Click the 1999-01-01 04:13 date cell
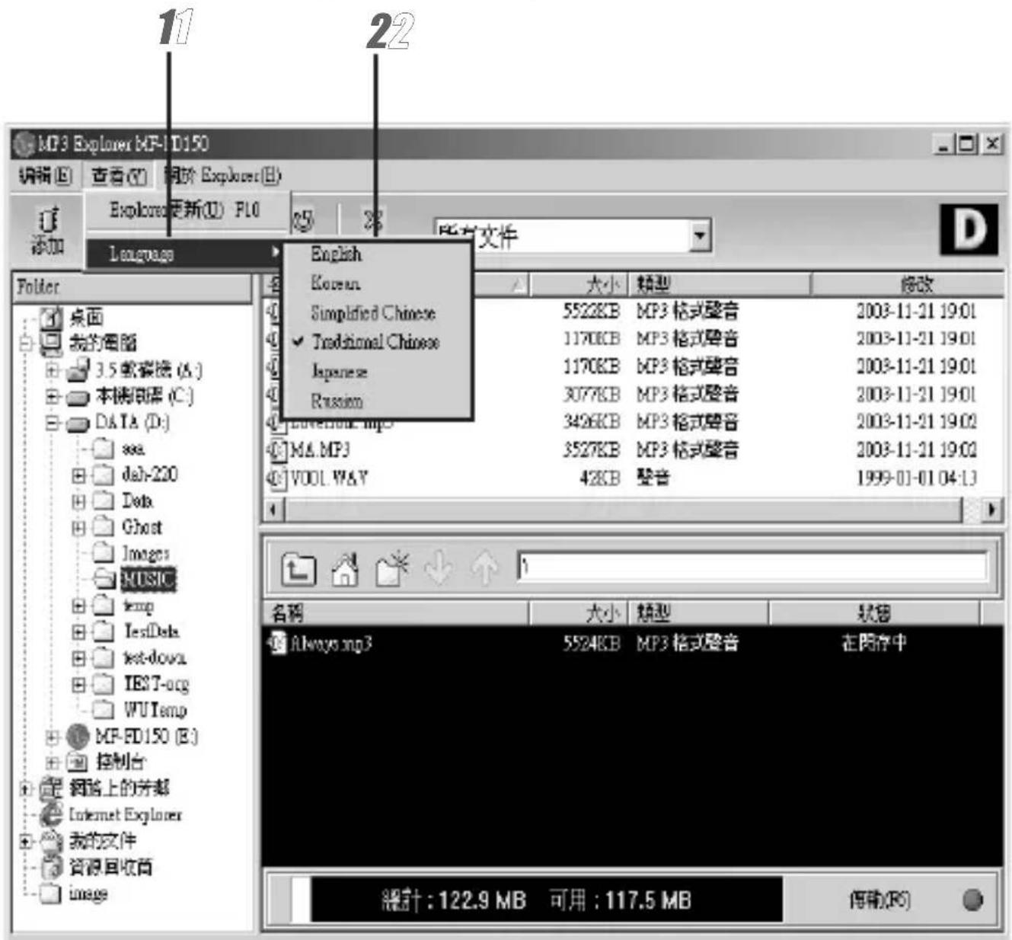The height and width of the screenshot is (940, 1012). pyautogui.click(x=916, y=478)
